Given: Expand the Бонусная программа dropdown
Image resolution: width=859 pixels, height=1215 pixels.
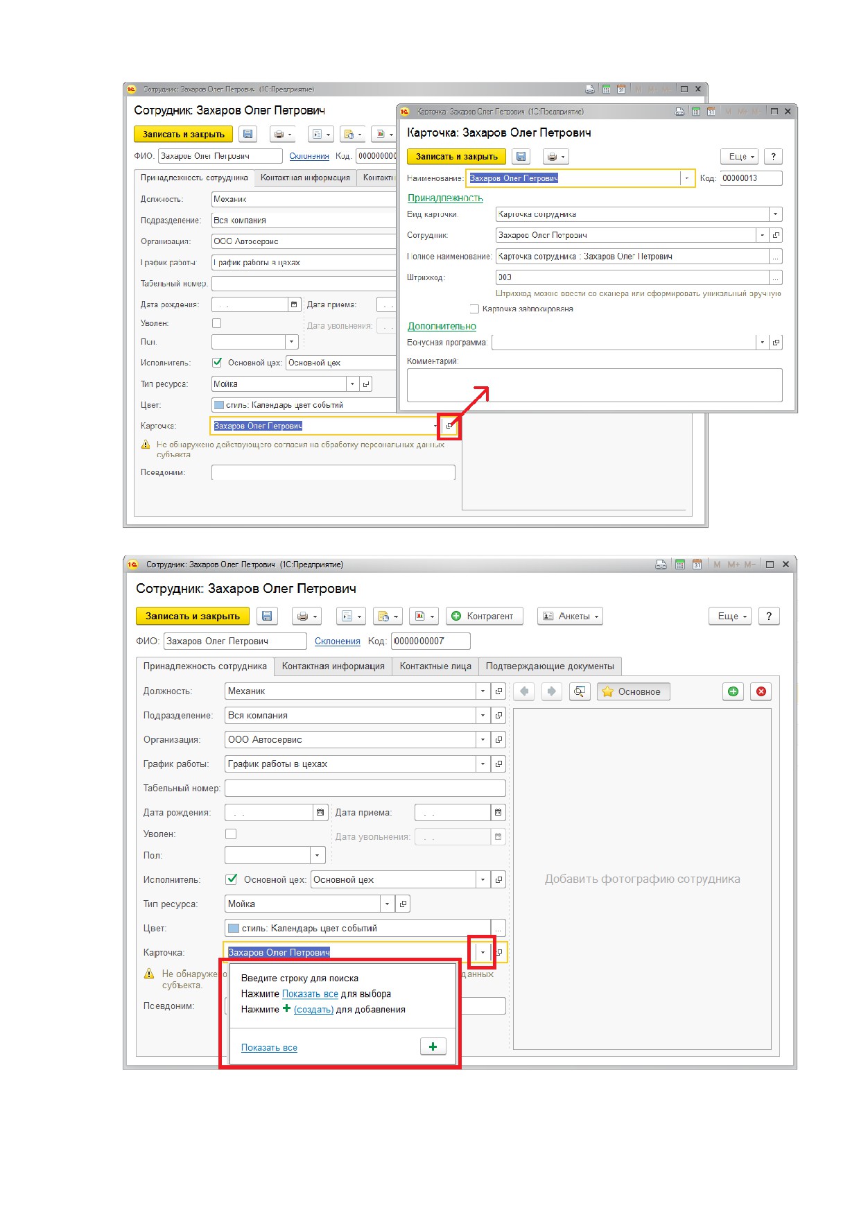Looking at the screenshot, I should click(763, 342).
